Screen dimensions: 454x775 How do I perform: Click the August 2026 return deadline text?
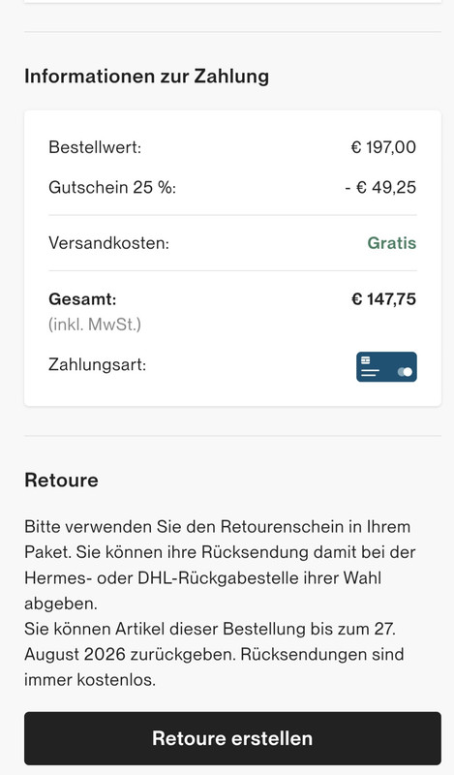(75, 654)
